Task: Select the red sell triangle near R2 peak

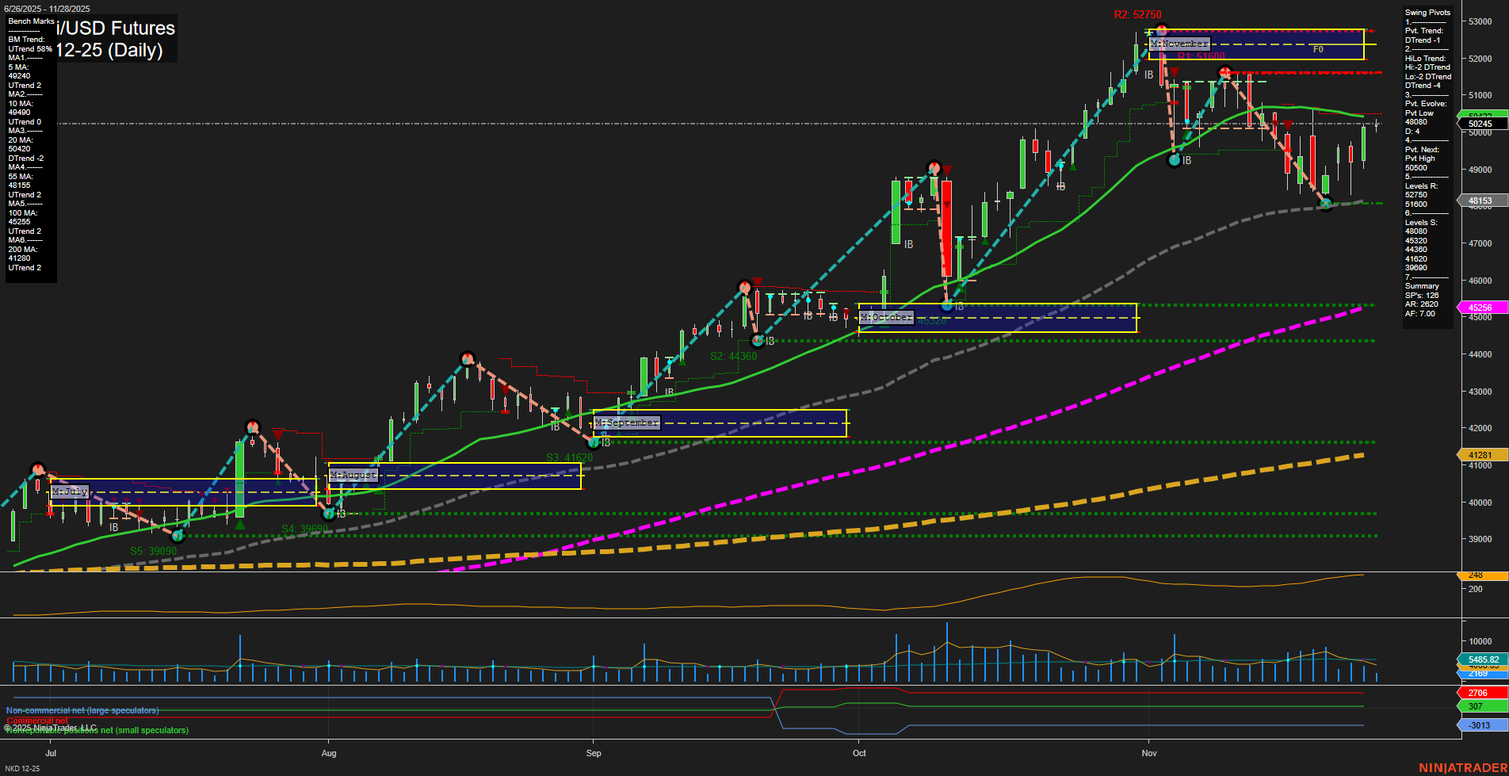Action: (1175, 72)
